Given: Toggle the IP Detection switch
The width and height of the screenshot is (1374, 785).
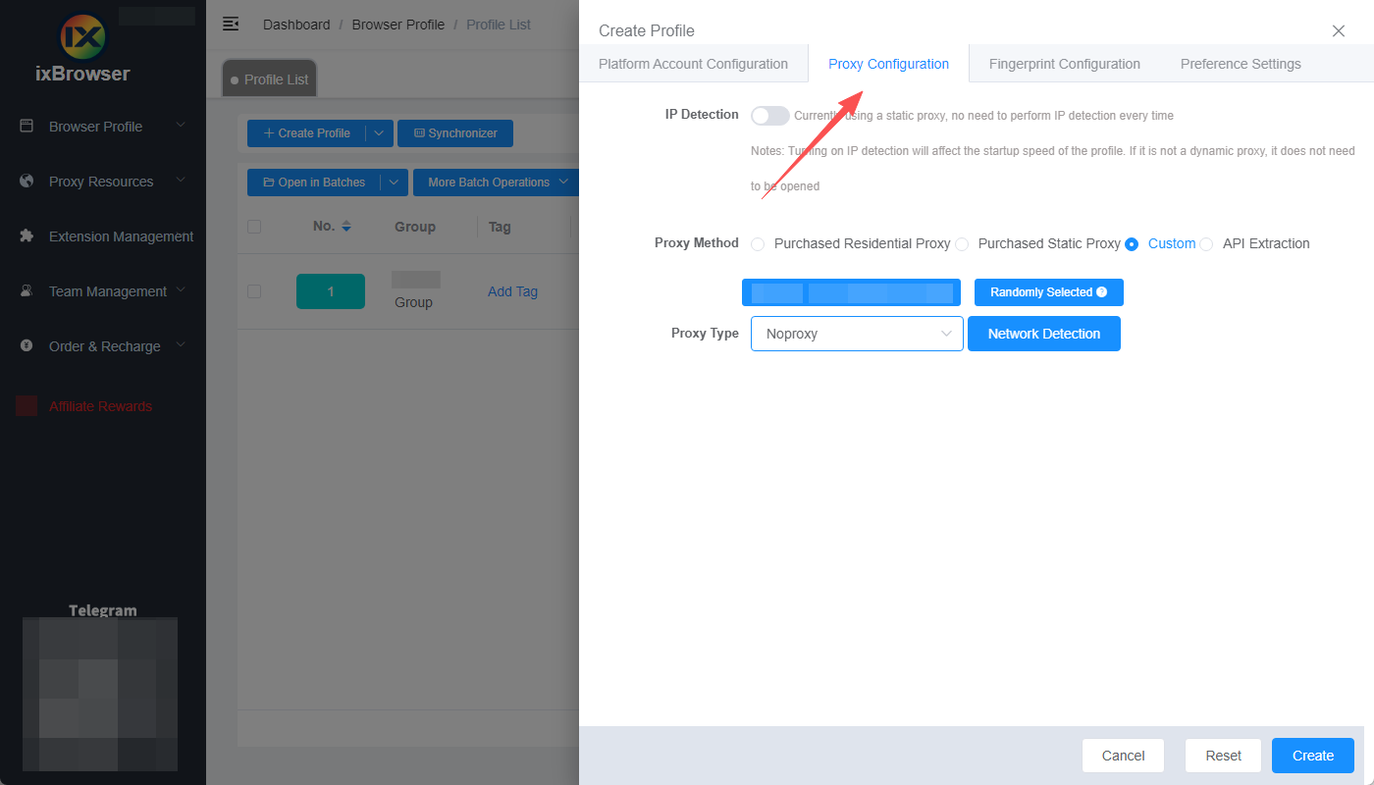Looking at the screenshot, I should pos(769,116).
